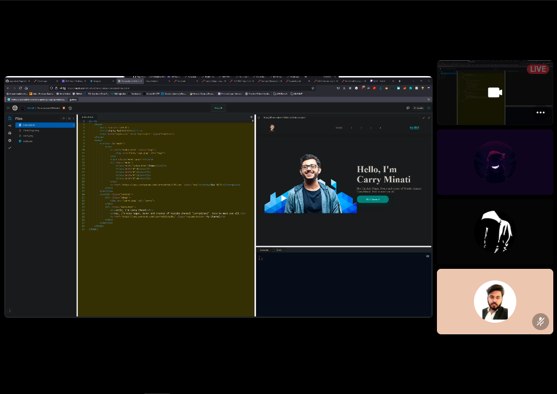Click the camera icon on LIVE tile
The image size is (557, 394).
(495, 92)
